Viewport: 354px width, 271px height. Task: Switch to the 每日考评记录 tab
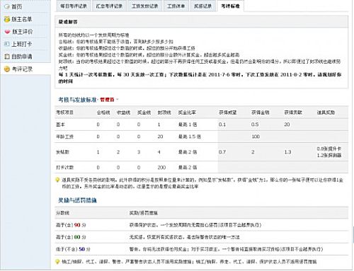click(74, 6)
